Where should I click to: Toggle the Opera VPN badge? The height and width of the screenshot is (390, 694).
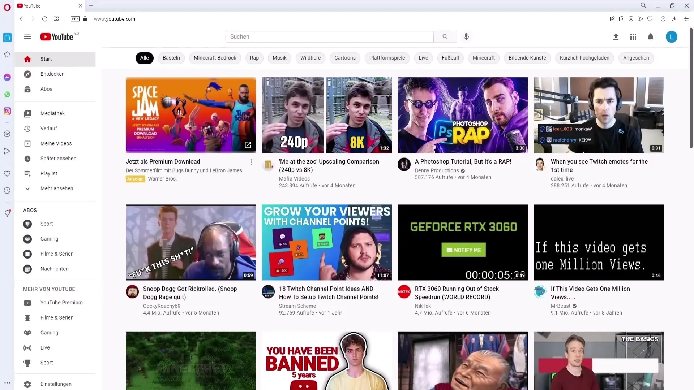coord(75,19)
